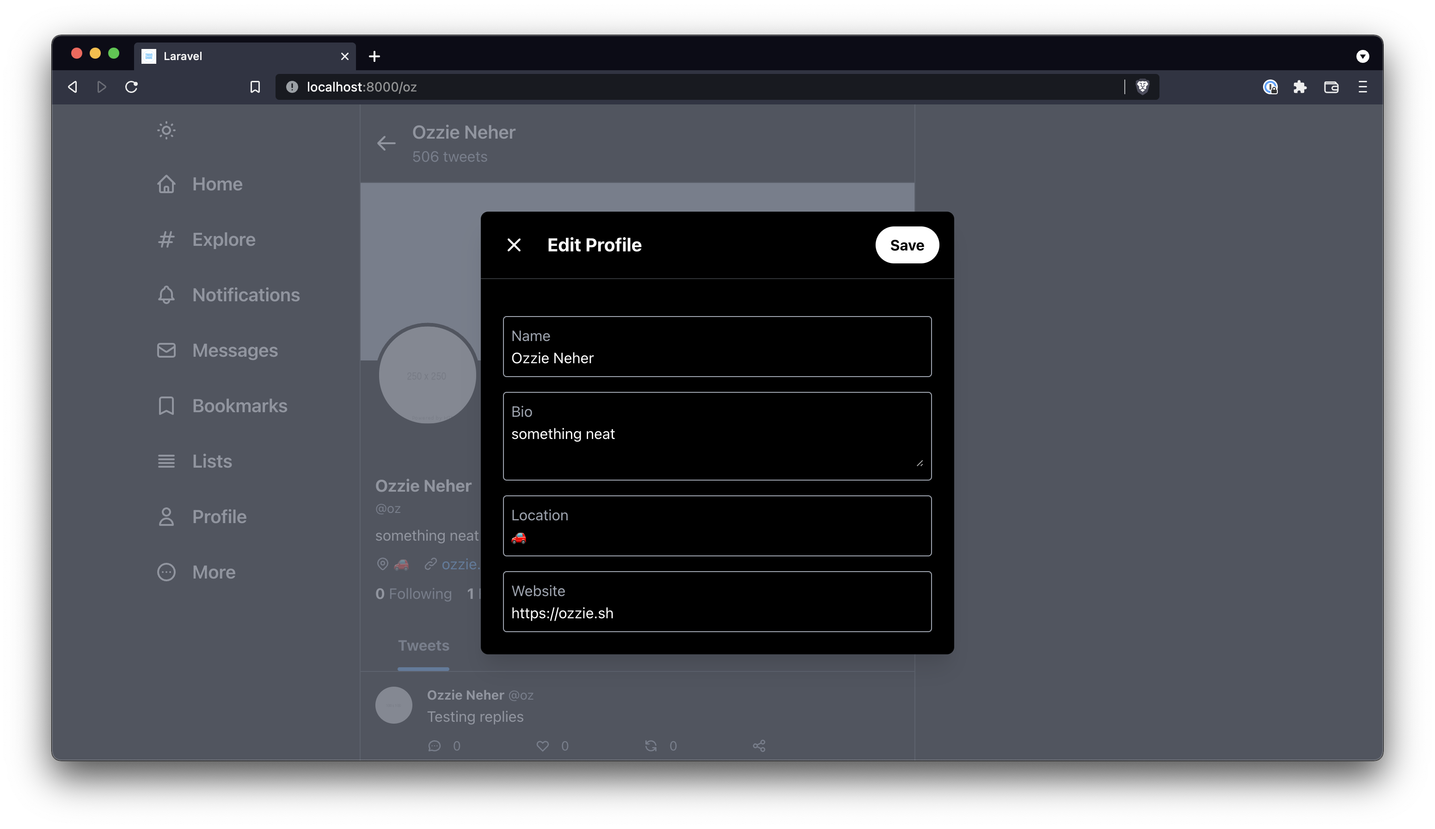
Task: Click the sun/theme toggle icon
Action: (x=166, y=130)
